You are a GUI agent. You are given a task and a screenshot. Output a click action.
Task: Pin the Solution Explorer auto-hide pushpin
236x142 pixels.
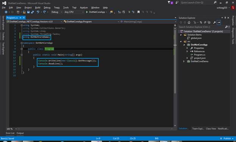(x=225, y=18)
